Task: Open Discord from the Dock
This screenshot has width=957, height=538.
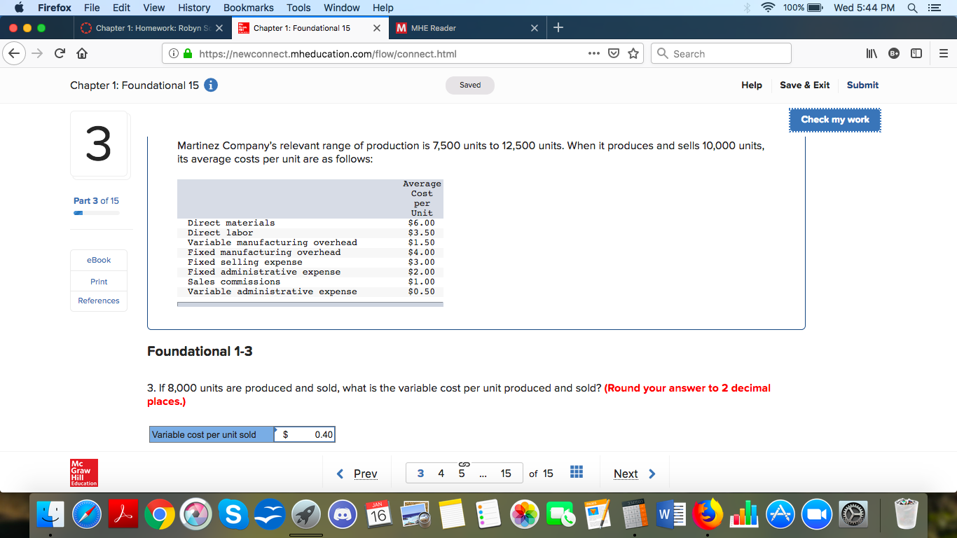Action: [343, 515]
